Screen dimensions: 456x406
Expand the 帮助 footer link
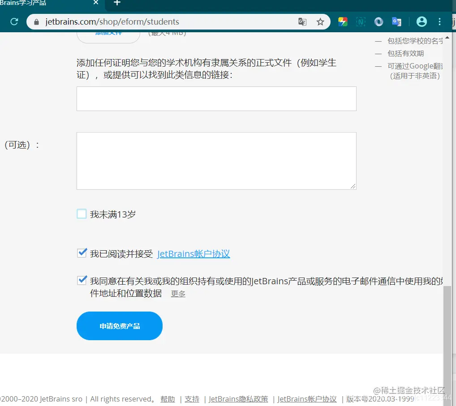tap(167, 399)
